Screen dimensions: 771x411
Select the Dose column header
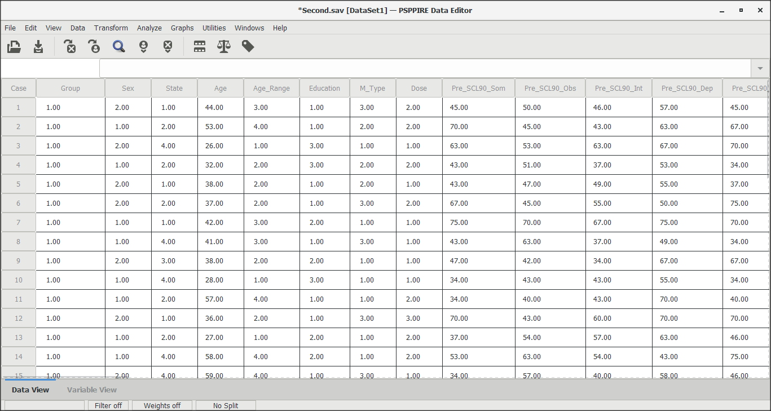click(419, 88)
